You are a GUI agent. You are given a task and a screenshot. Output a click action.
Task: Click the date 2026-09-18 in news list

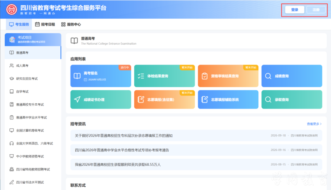click(278, 136)
